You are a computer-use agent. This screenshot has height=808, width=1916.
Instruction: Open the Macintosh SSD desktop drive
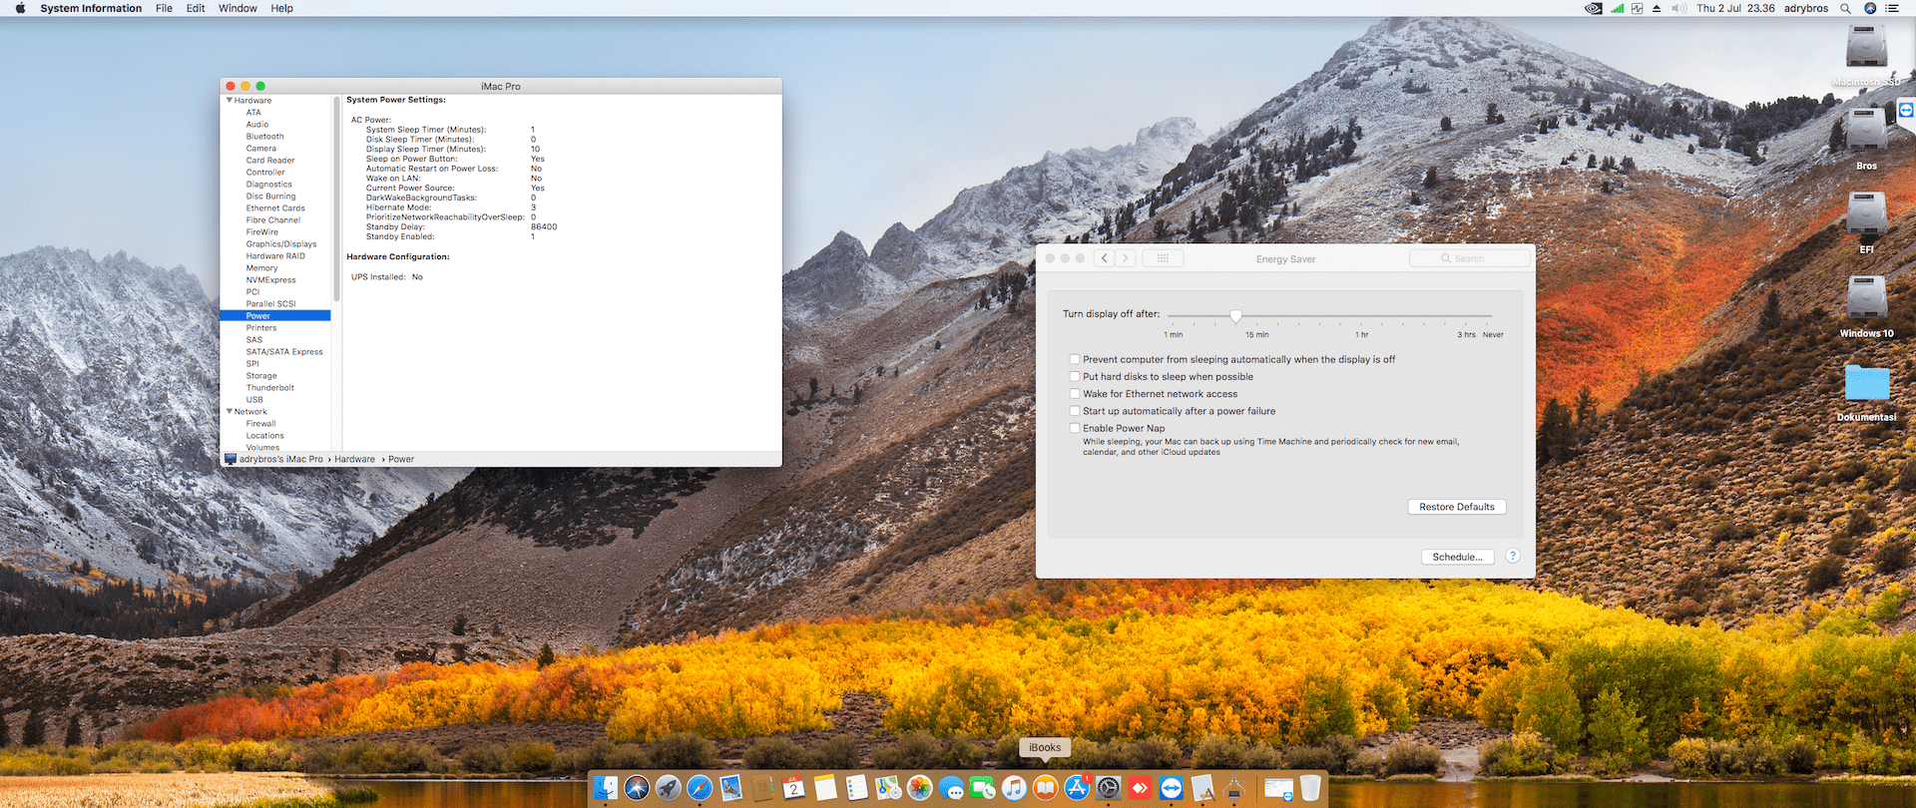pos(1866,46)
